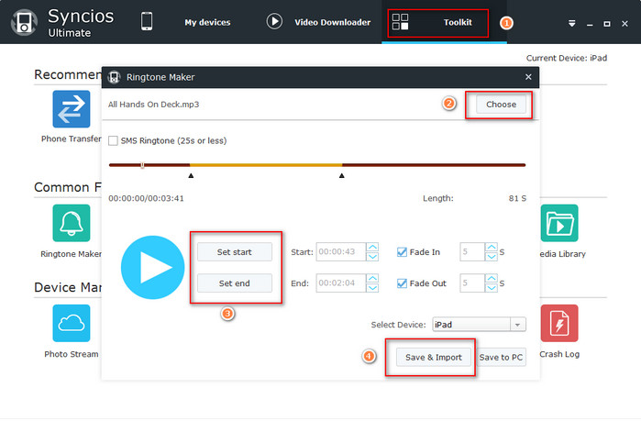Screen dimensions: 641x421
Task: Click the audio timeline slider bar
Action: point(316,165)
